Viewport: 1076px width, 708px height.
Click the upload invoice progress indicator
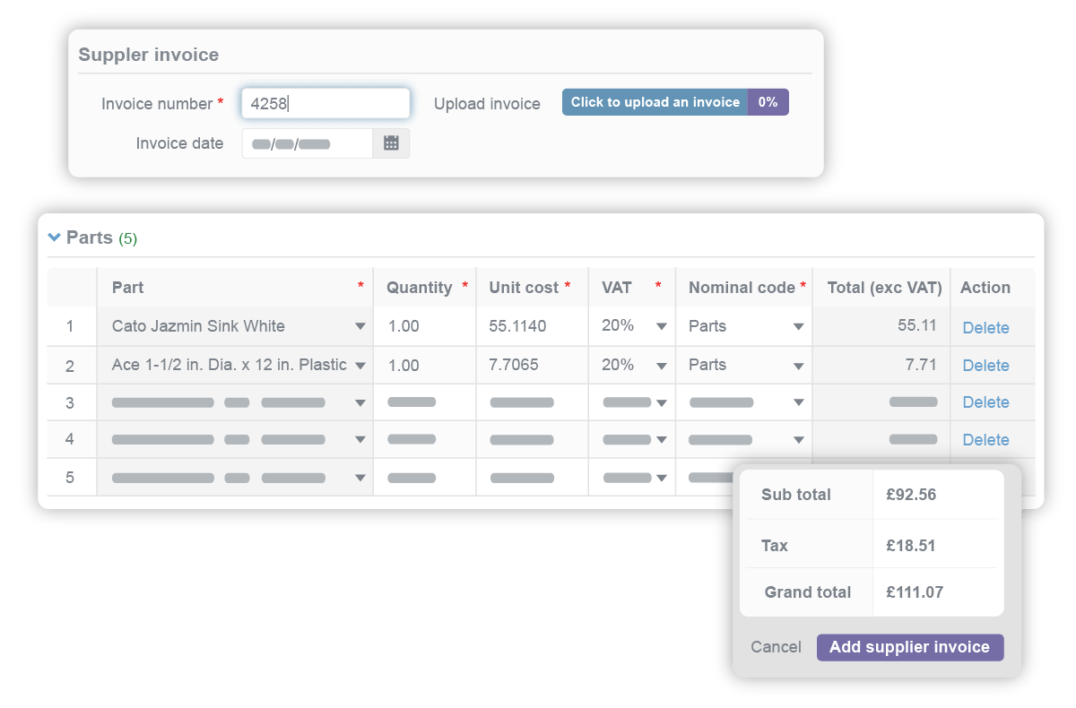(768, 102)
